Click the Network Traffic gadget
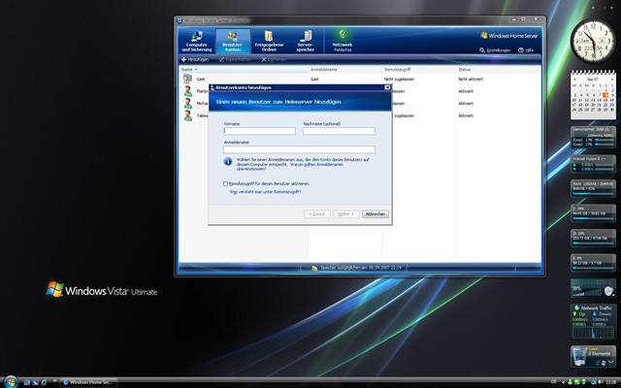621x388 pixels. tap(593, 321)
